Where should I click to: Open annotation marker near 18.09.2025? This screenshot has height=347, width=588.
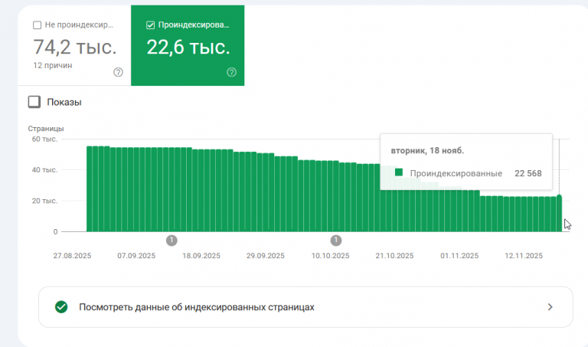point(171,240)
